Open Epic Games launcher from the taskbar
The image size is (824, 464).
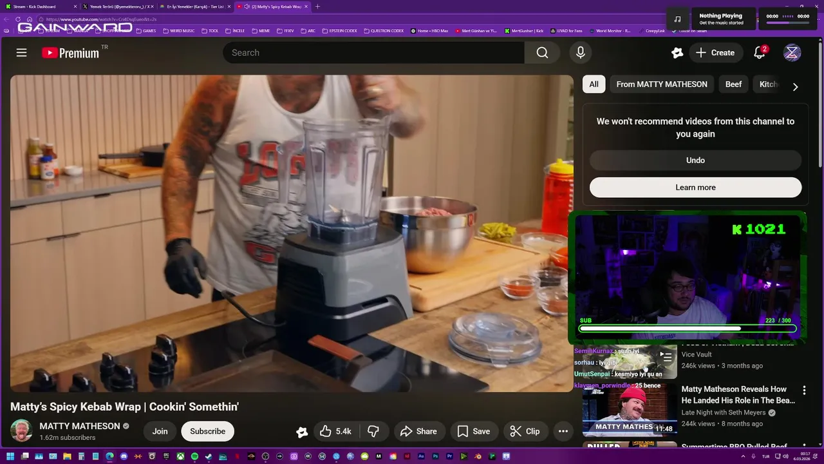tap(166, 456)
